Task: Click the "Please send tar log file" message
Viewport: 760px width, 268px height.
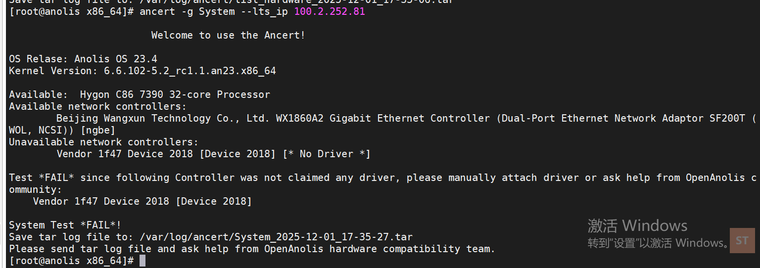Action: [x=252, y=249]
